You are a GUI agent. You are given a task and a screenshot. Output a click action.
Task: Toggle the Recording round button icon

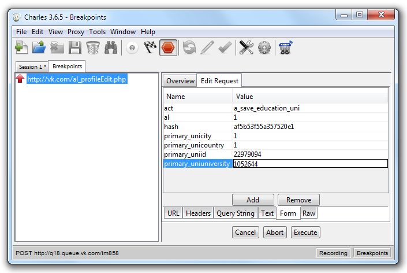pos(132,48)
